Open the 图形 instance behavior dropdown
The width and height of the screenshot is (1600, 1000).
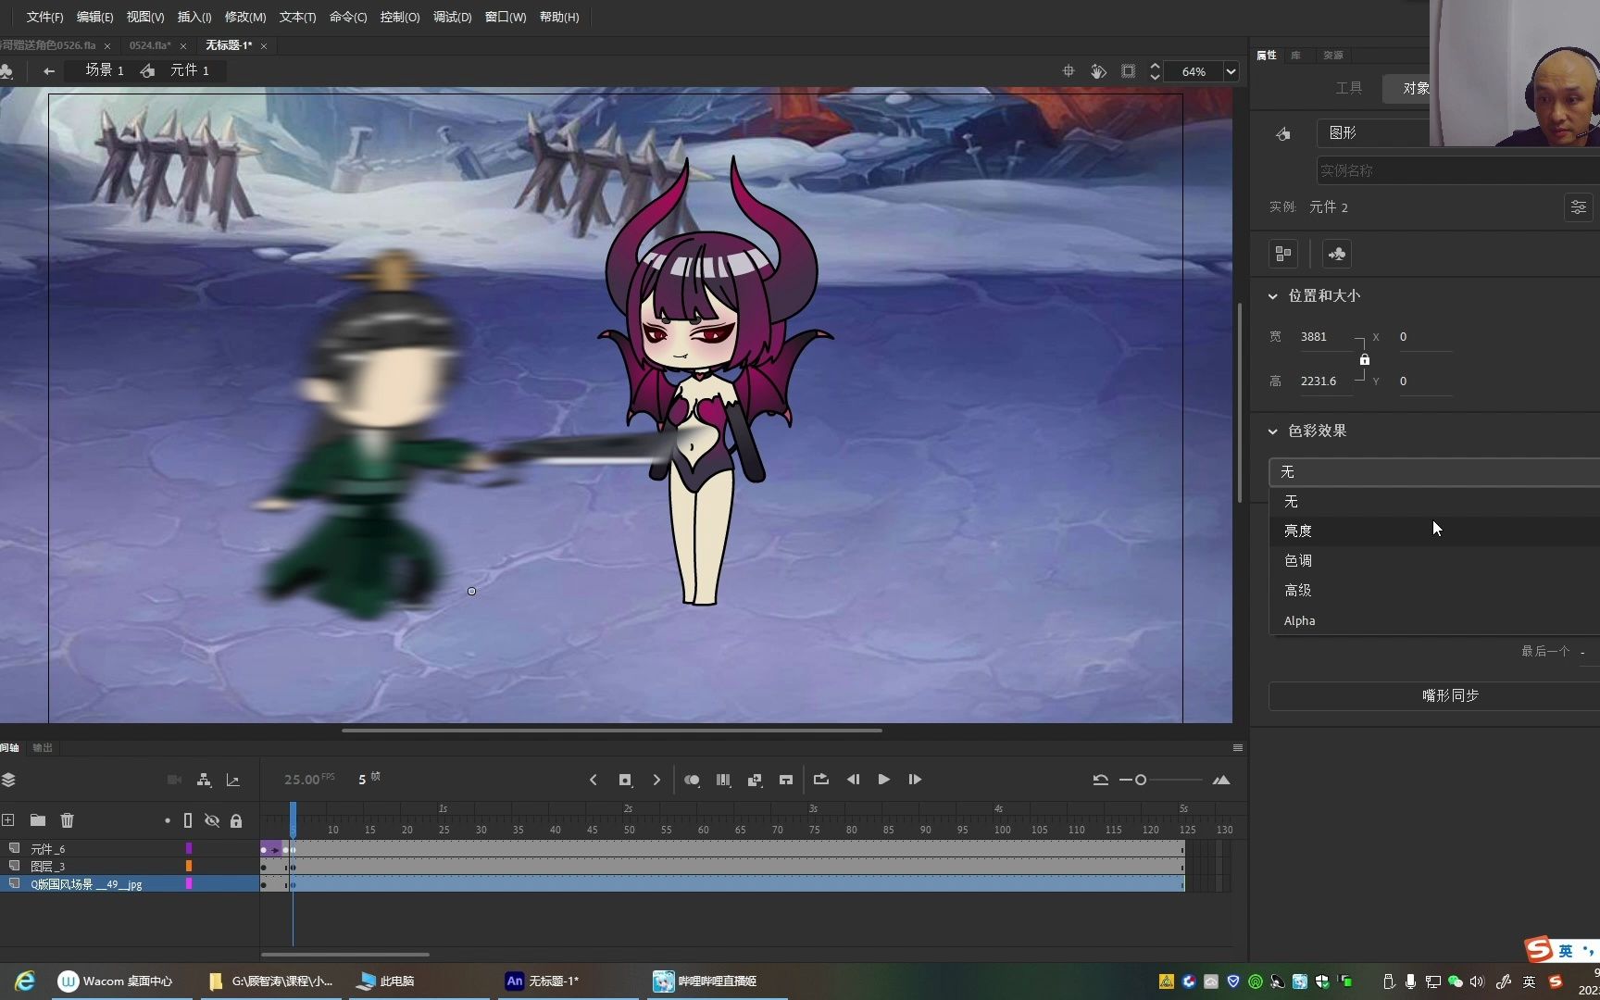[1373, 133]
